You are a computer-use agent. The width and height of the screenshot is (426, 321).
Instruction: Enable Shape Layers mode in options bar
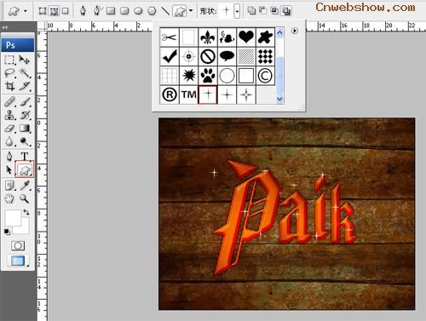pos(42,11)
